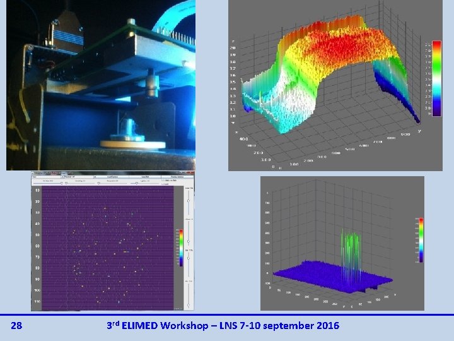
Task: Click the slide number 28
Action: [16, 325]
